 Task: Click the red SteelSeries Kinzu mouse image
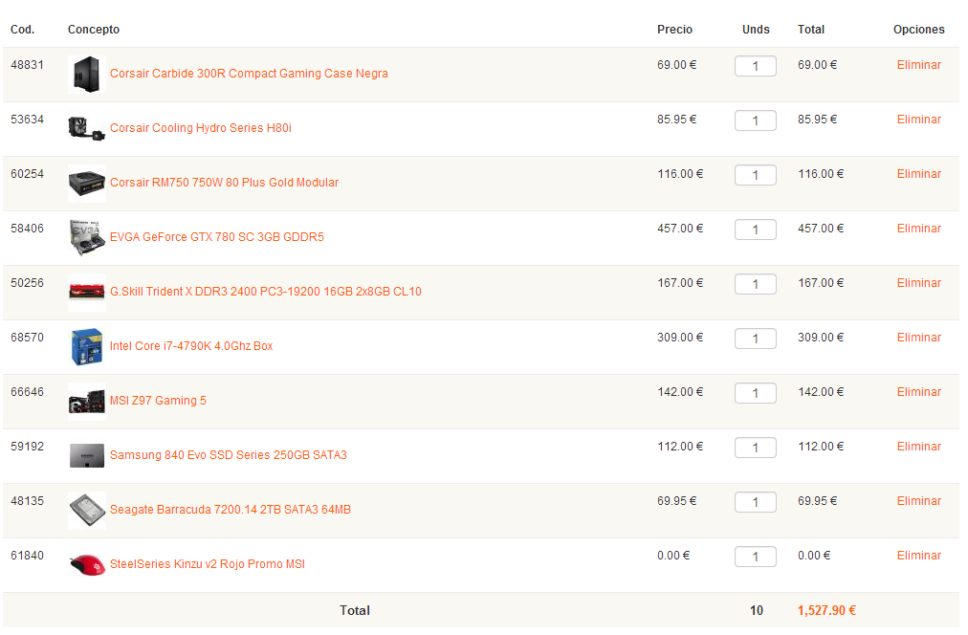click(87, 564)
